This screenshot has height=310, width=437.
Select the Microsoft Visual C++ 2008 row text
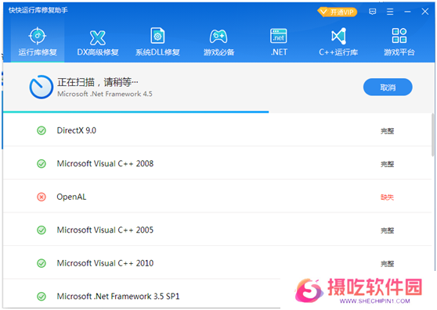105,163
